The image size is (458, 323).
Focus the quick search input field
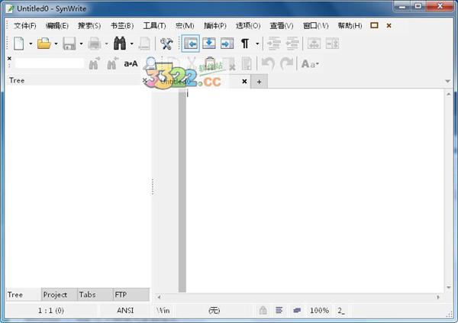coord(50,63)
